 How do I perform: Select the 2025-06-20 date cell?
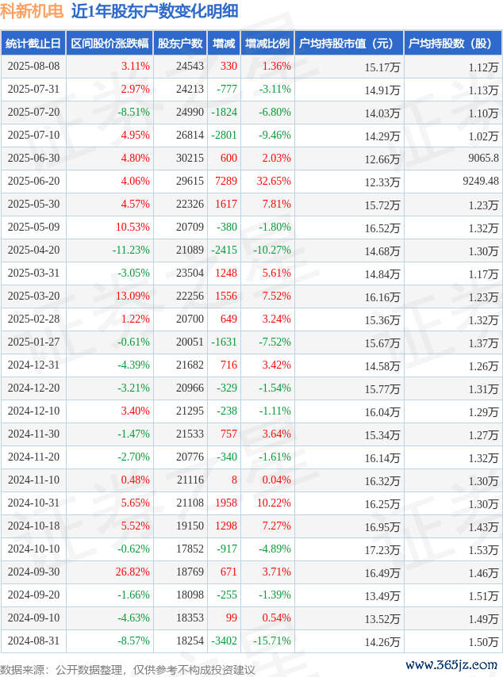pos(33,182)
